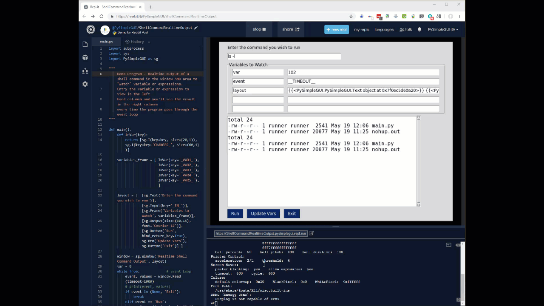Click the output scrollbar down arrow

418,204
